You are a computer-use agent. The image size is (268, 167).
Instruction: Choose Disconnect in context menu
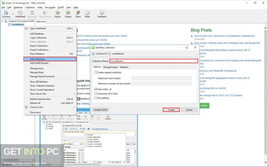coord(50,112)
